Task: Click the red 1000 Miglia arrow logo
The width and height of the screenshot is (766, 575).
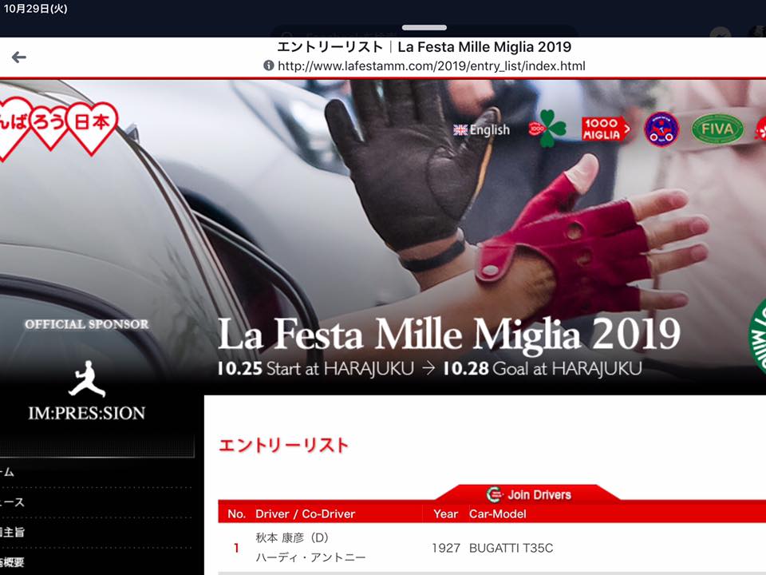Action: point(606,129)
